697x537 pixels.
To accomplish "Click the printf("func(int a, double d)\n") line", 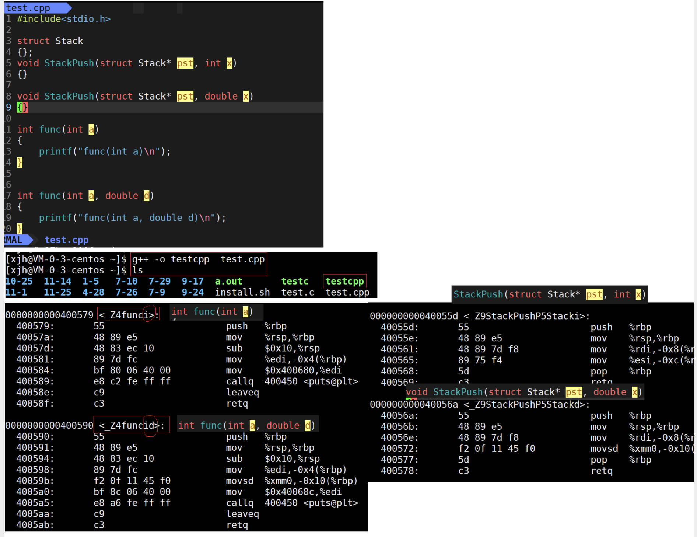I will click(133, 218).
